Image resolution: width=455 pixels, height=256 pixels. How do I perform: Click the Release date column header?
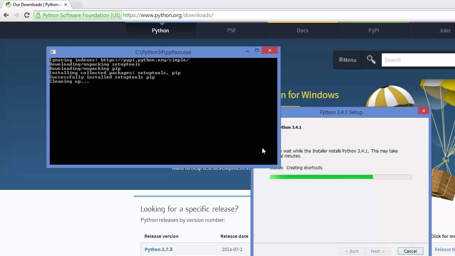234,236
